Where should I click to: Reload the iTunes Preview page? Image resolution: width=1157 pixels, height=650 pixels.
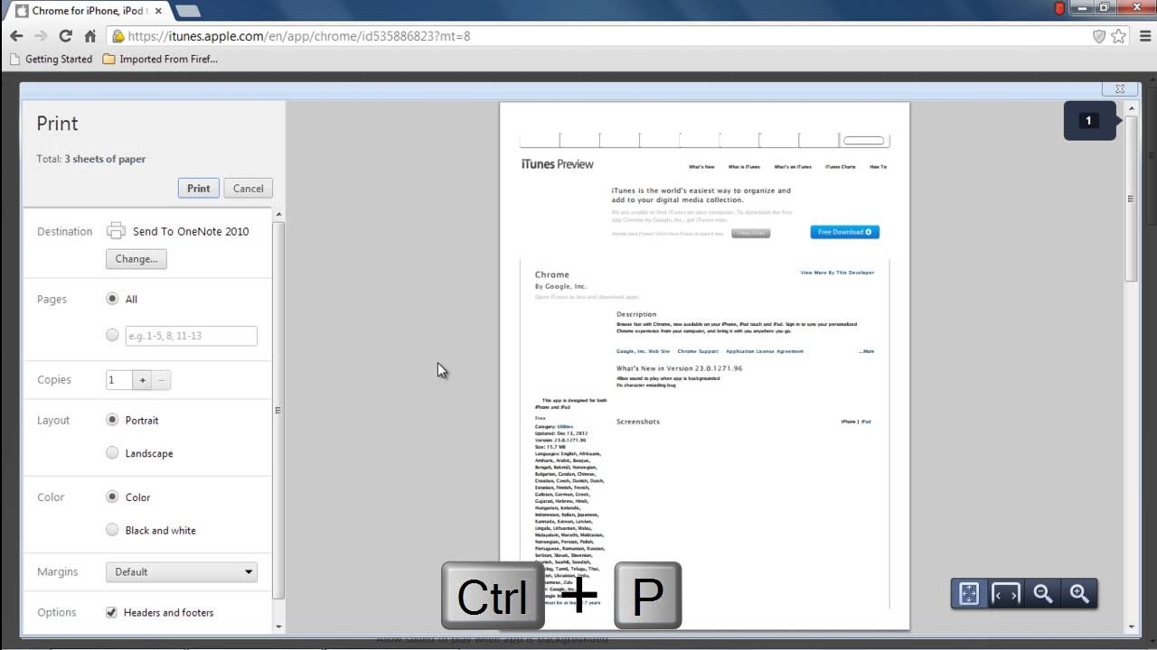click(63, 38)
